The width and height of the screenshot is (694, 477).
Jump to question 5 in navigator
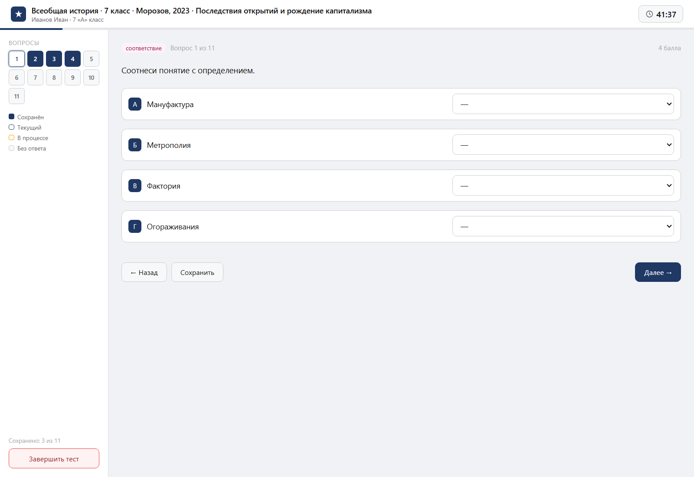tap(91, 59)
